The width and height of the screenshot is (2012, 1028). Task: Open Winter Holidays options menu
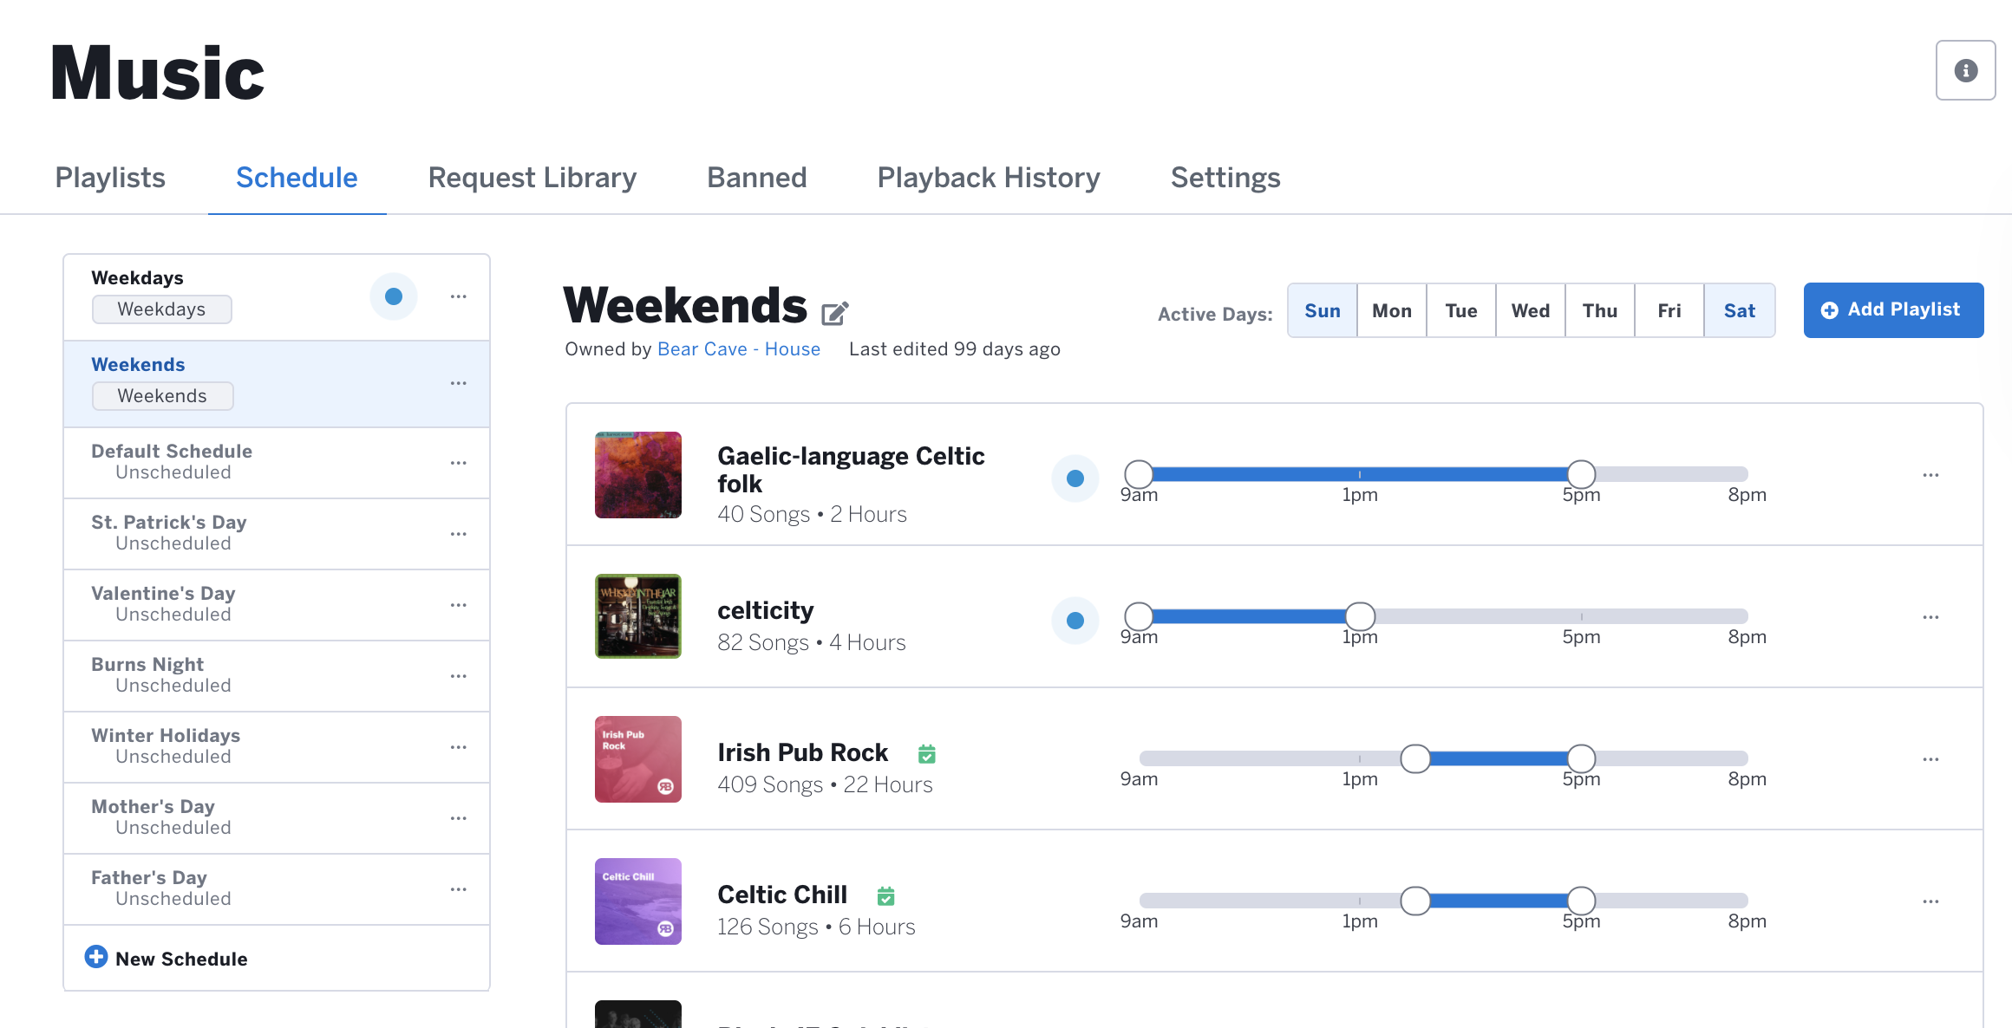[459, 747]
